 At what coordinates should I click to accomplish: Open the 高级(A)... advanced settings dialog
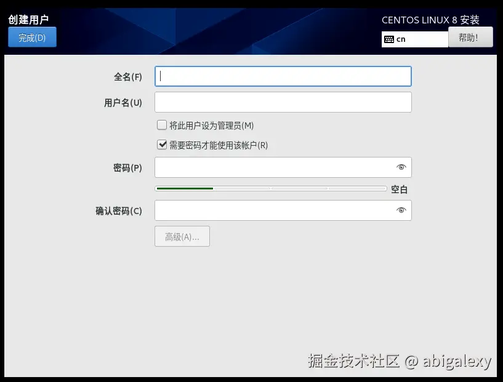(x=182, y=236)
